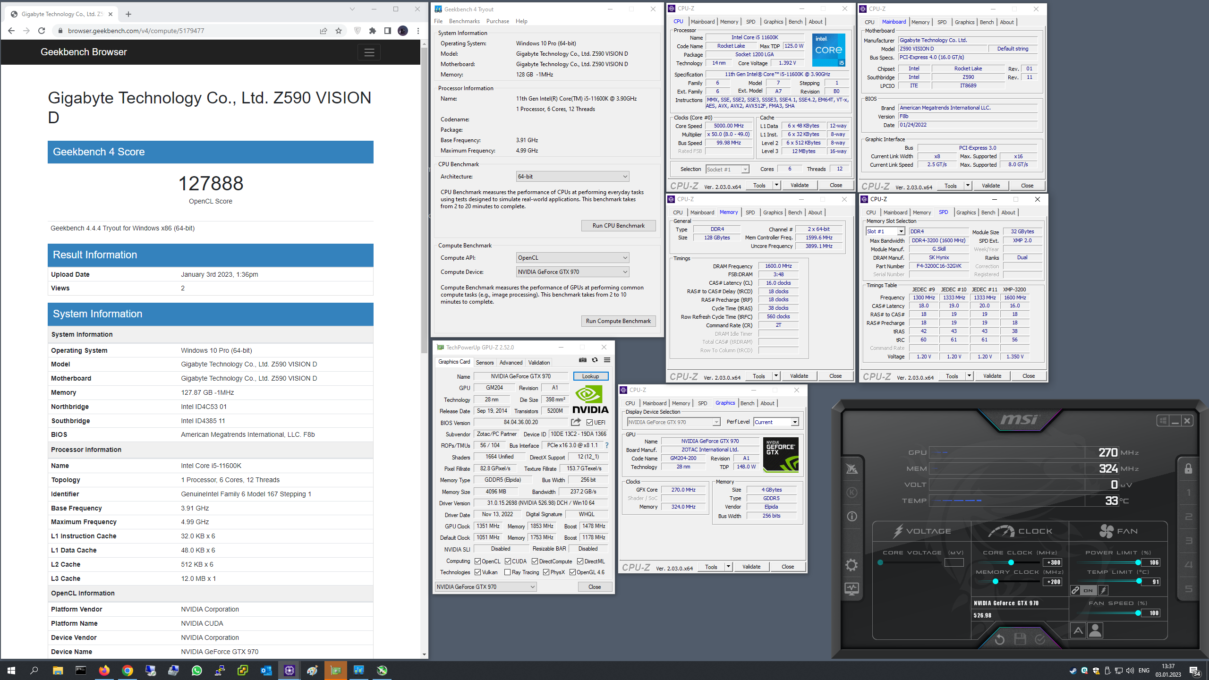Open Afterburner information icon
Image resolution: width=1209 pixels, height=680 pixels.
click(x=851, y=516)
